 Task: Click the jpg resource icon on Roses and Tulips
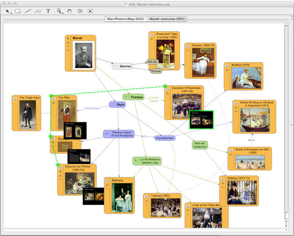pos(152,35)
